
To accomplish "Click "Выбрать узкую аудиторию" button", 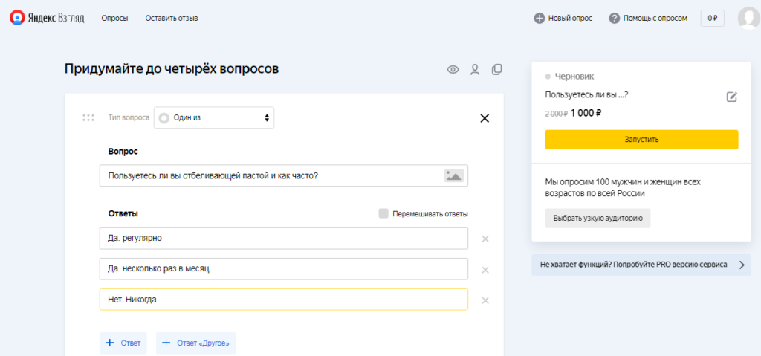I will (598, 219).
